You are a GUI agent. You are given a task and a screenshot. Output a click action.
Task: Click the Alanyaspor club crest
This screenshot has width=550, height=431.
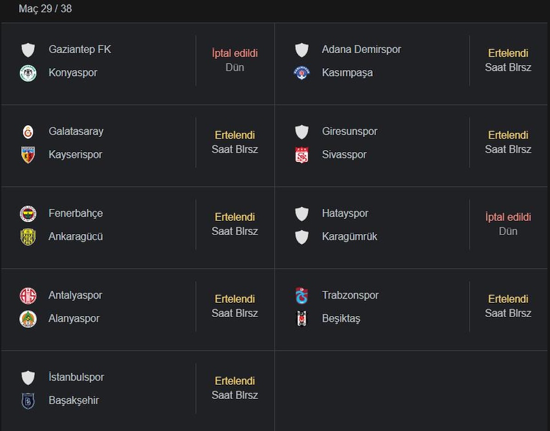tap(28, 319)
